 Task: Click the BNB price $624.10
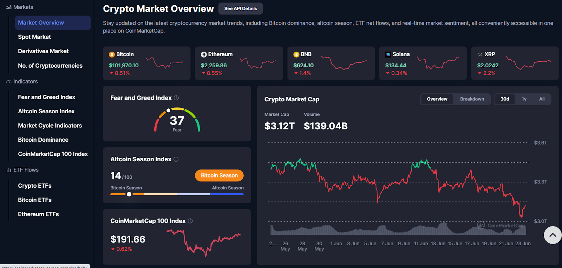coord(303,65)
